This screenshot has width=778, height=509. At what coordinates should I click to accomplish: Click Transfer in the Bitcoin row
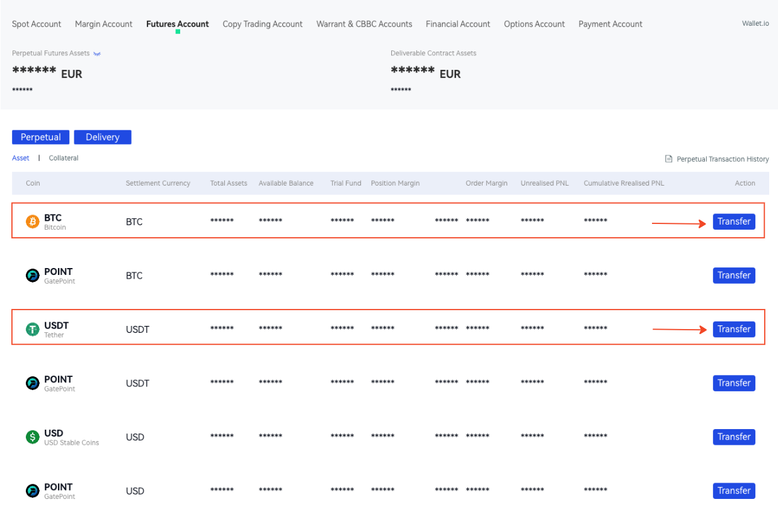coord(734,221)
